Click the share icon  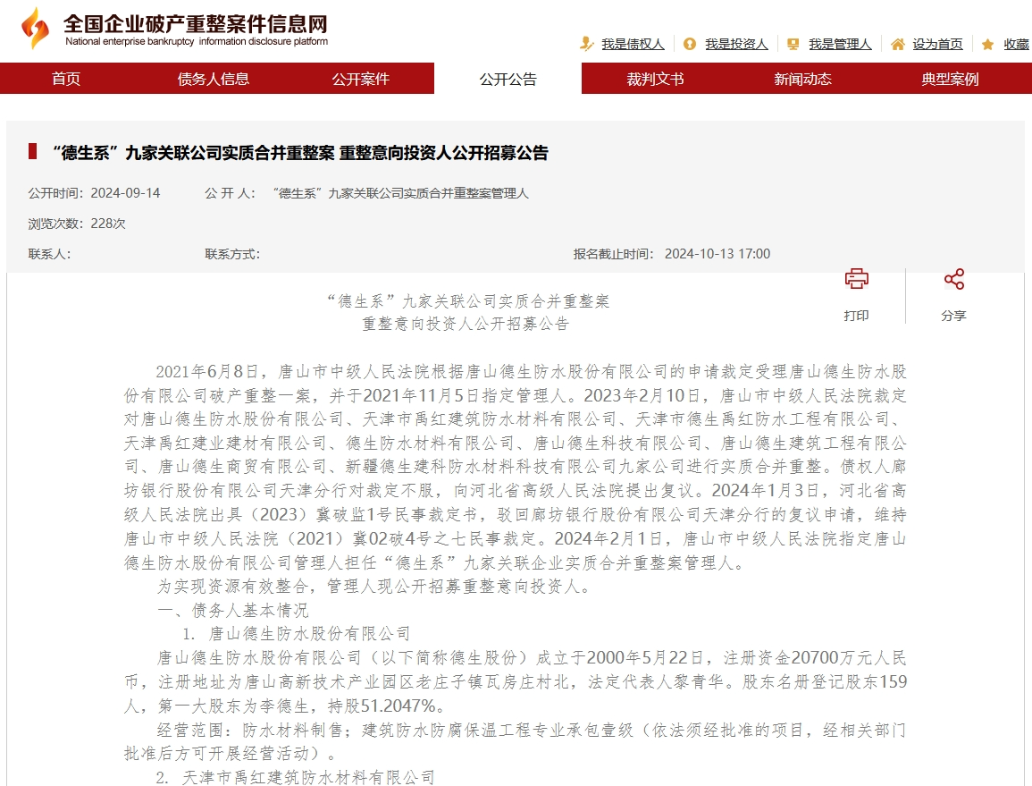click(x=953, y=279)
